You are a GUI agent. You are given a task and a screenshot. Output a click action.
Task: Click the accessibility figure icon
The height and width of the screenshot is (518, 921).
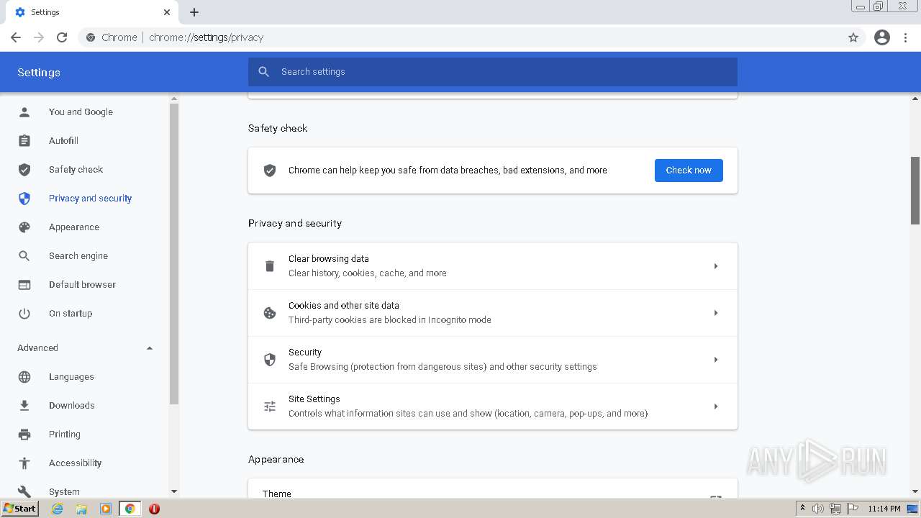pyautogui.click(x=24, y=463)
